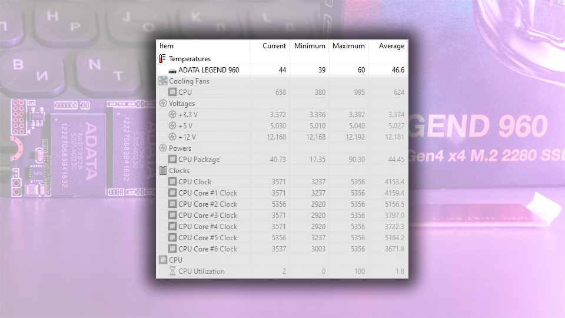
Task: Select the Clocks group label
Action: tap(179, 171)
